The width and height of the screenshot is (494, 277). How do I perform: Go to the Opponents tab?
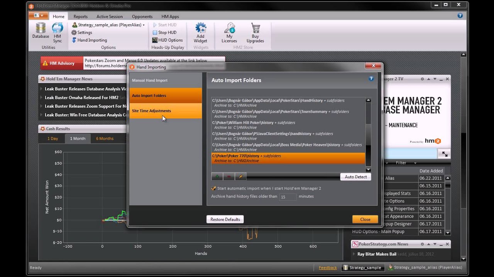tap(142, 17)
